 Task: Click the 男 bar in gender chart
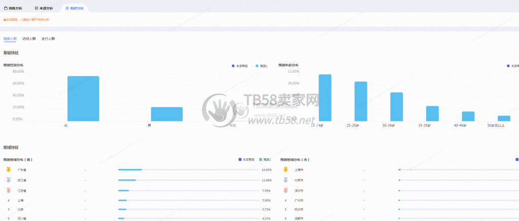pyautogui.click(x=167, y=114)
